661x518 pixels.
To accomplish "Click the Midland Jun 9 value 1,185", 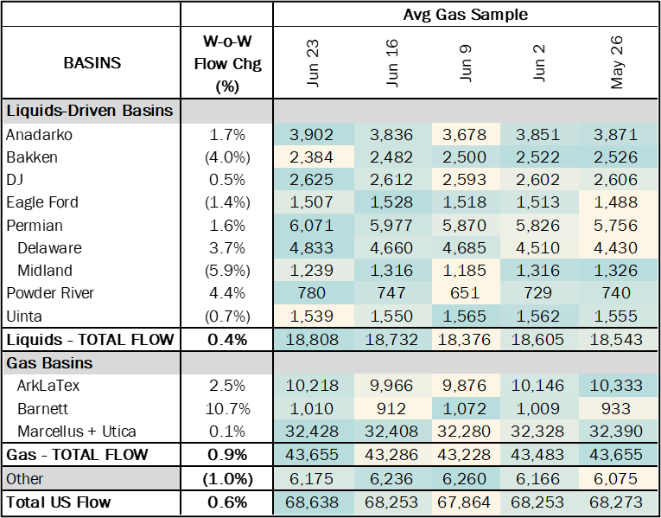I will pyautogui.click(x=466, y=270).
